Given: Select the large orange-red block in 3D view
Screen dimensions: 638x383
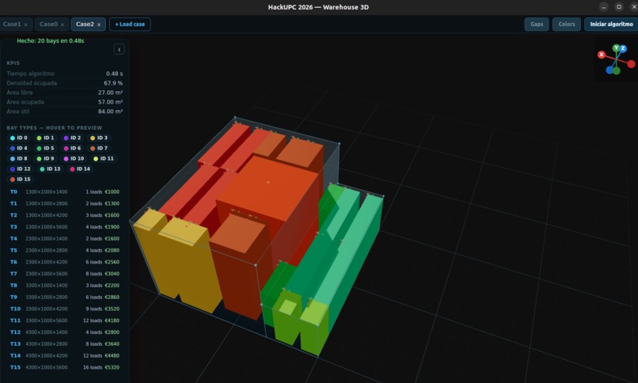Looking at the screenshot, I should (268, 187).
